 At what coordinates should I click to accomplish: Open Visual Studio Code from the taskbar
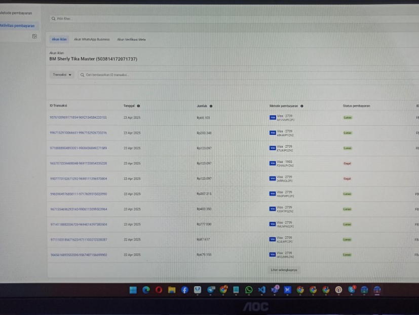tap(261, 290)
